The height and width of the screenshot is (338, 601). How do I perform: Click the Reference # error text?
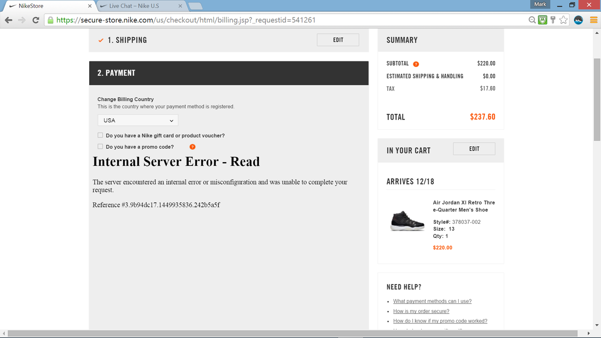click(157, 205)
